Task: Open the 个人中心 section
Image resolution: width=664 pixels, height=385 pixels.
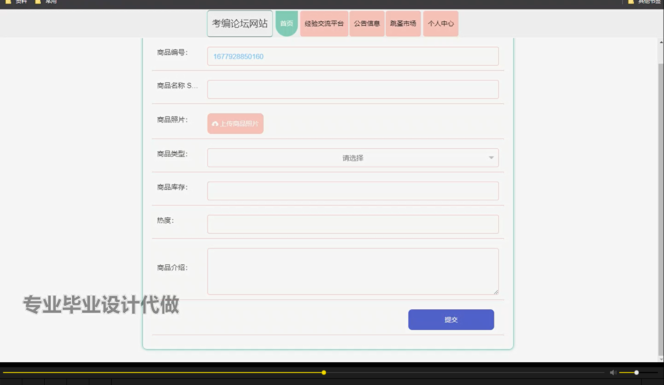Action: click(440, 24)
